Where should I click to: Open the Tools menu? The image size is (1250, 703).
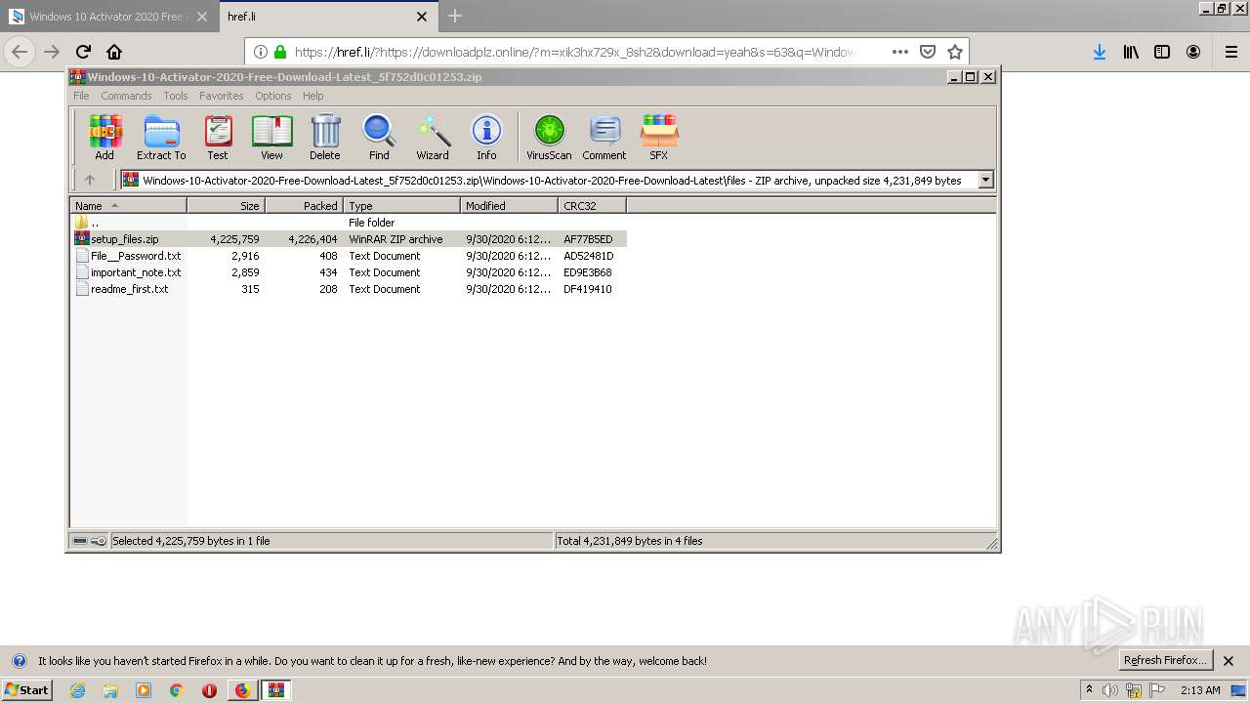coord(176,96)
